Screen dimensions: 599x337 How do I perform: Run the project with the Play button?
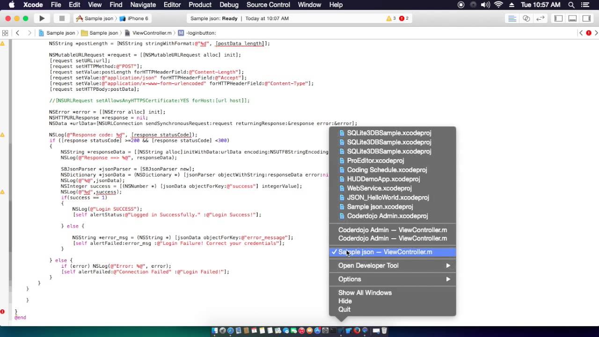42,18
